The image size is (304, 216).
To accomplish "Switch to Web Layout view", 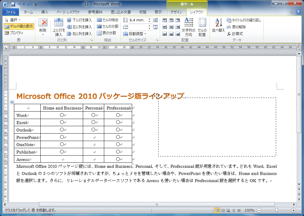I will (x=228, y=210).
